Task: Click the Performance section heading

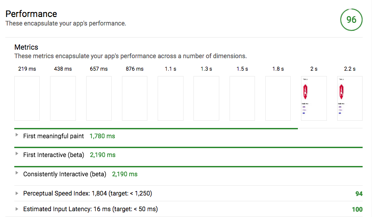Action: tap(31, 14)
